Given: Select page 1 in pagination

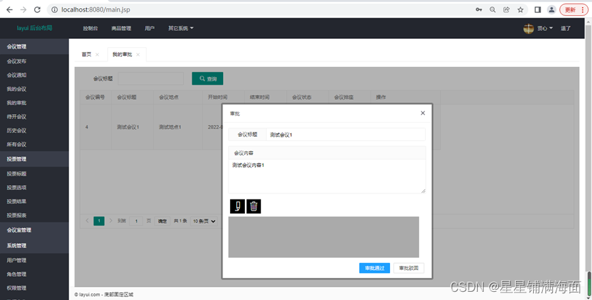Looking at the screenshot, I should pos(99,221).
